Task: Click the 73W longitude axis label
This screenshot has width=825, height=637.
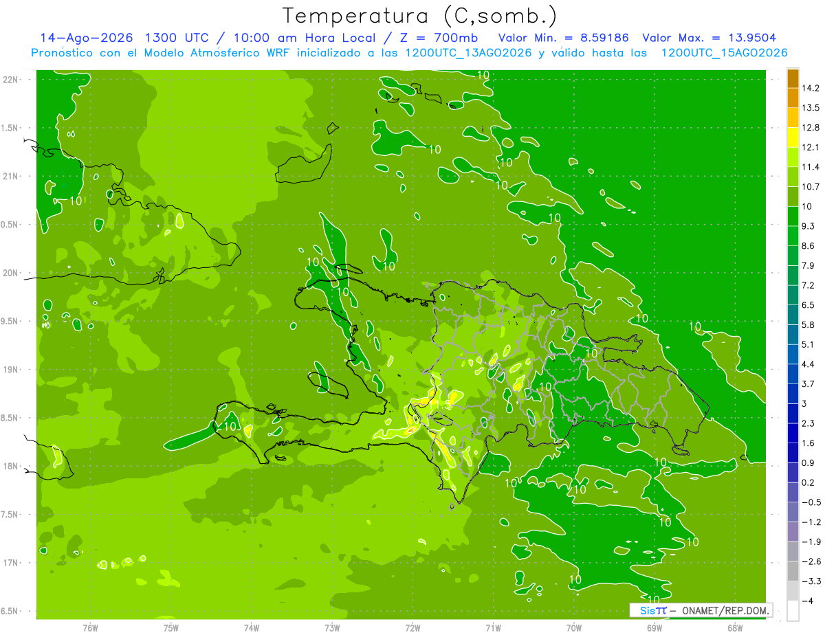Action: (332, 627)
